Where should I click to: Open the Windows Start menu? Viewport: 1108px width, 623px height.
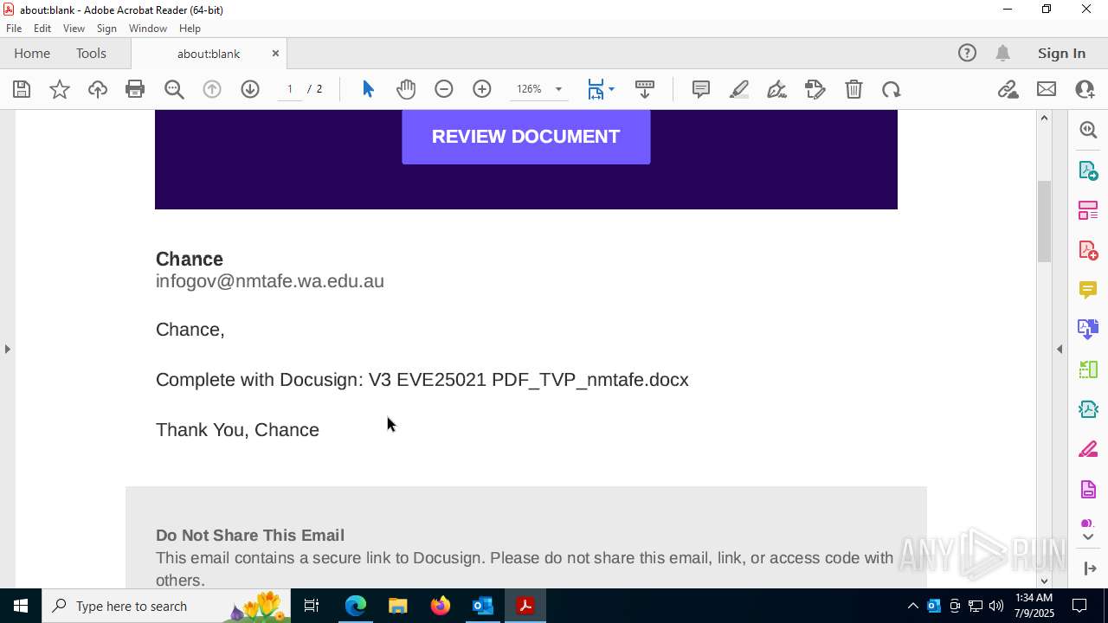coord(21,606)
